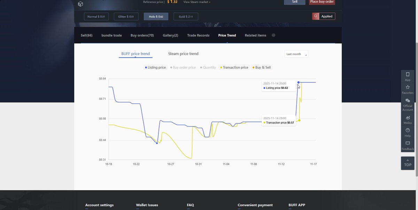Open the bundle trade tab
418x210 pixels.
(111, 35)
